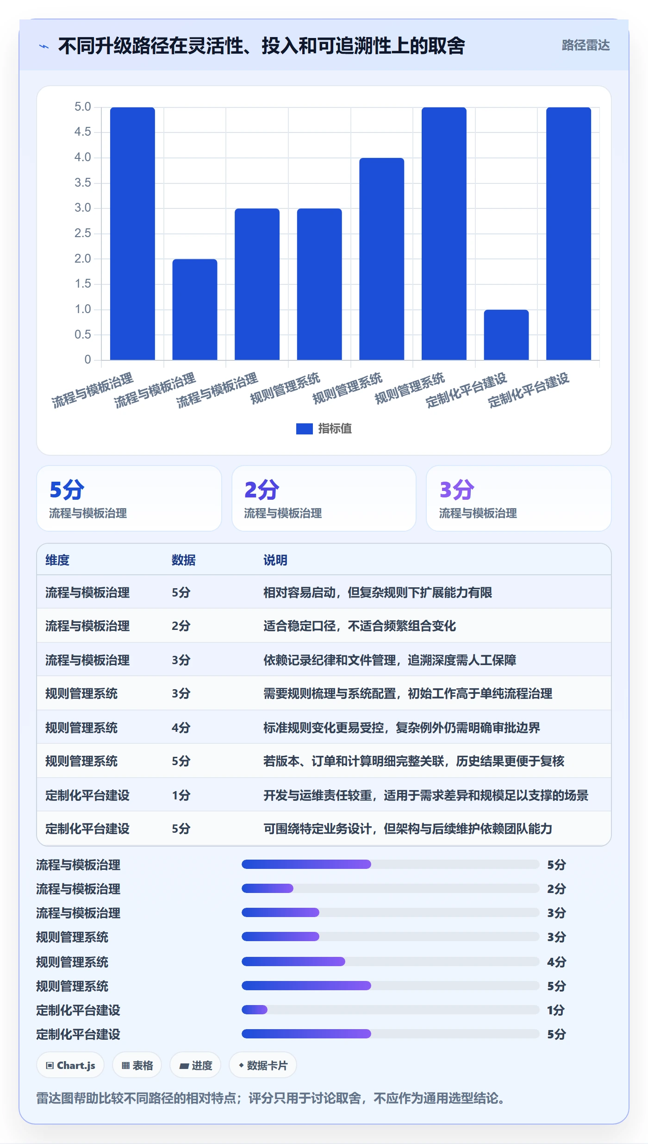The width and height of the screenshot is (648, 1144).
Task: Click the cell 适合稳定口径，不适合频繁组合变化
Action: (360, 626)
